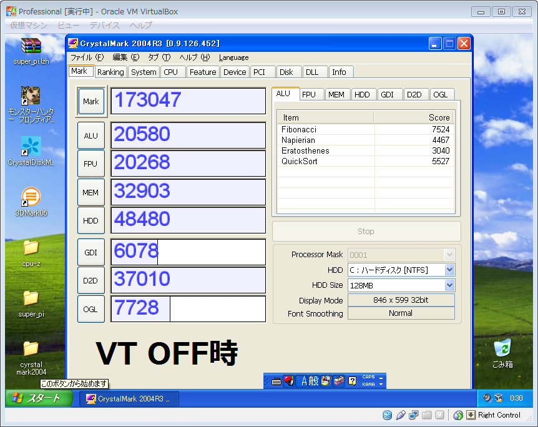The height and width of the screenshot is (427, 538).
Task: Select the 3DMark06 desktop shortcut
Action: coord(31,197)
